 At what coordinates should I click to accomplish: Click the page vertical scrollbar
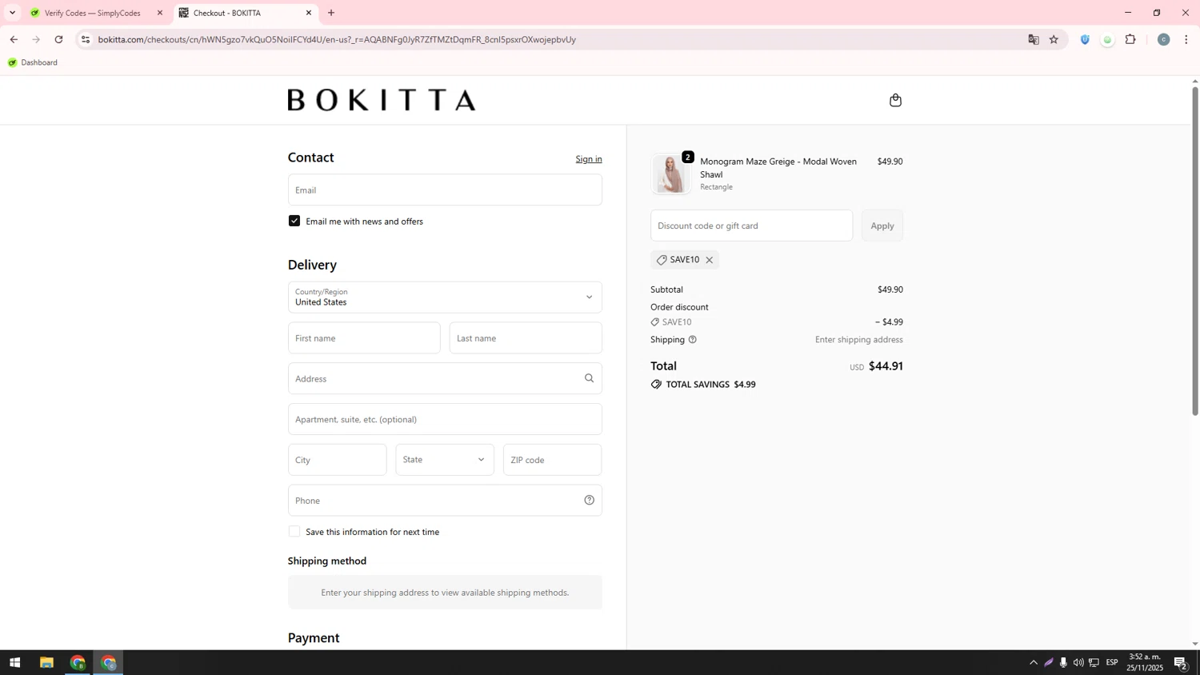click(x=1195, y=250)
